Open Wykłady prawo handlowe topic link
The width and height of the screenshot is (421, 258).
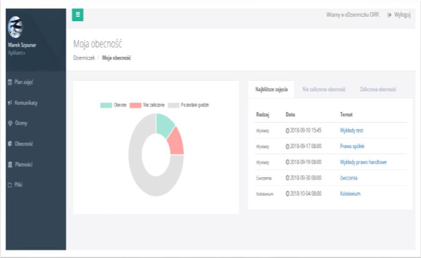pos(363,162)
